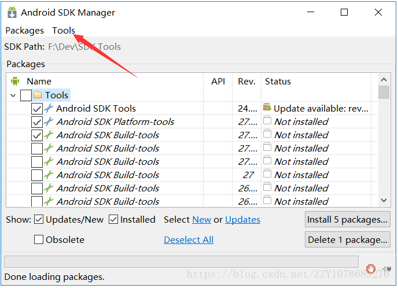Image resolution: width=398 pixels, height=288 pixels.
Task: Uncheck Android SDK Tools checkbox
Action: (x=37, y=109)
